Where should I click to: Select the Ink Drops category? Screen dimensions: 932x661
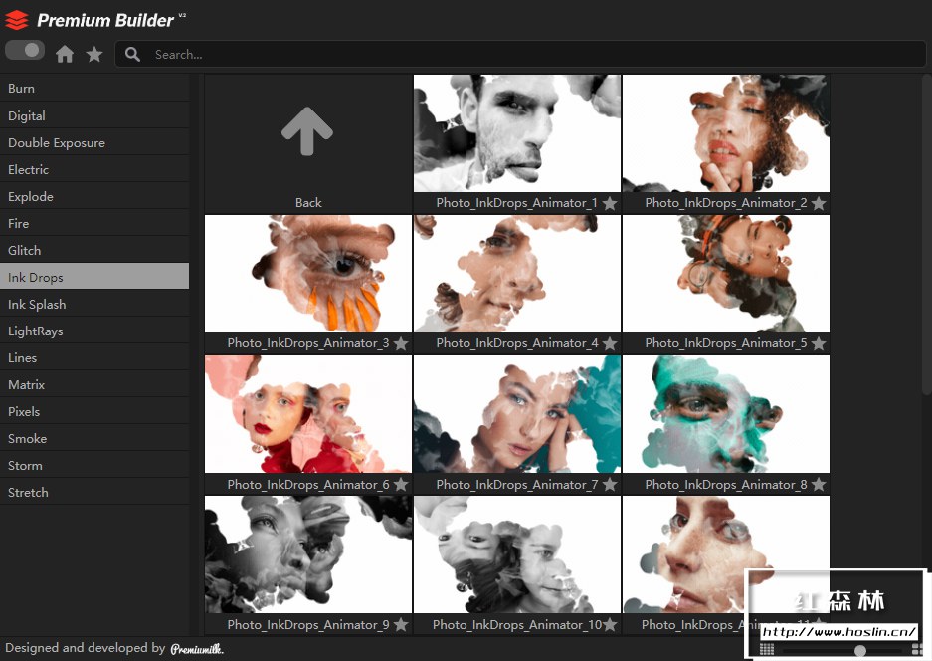[94, 278]
